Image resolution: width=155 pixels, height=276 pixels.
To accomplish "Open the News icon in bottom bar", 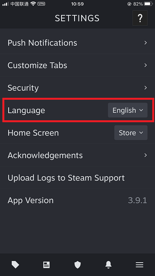I will [x=47, y=265].
